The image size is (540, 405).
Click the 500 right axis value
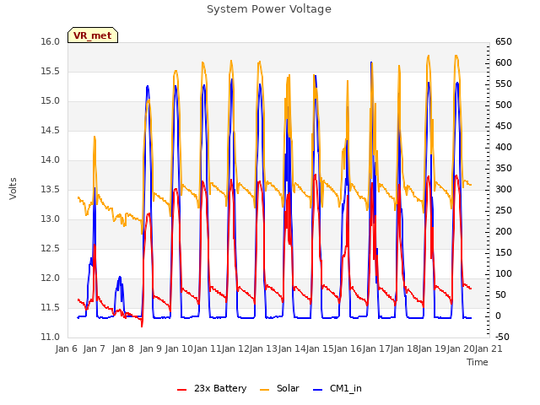point(504,105)
